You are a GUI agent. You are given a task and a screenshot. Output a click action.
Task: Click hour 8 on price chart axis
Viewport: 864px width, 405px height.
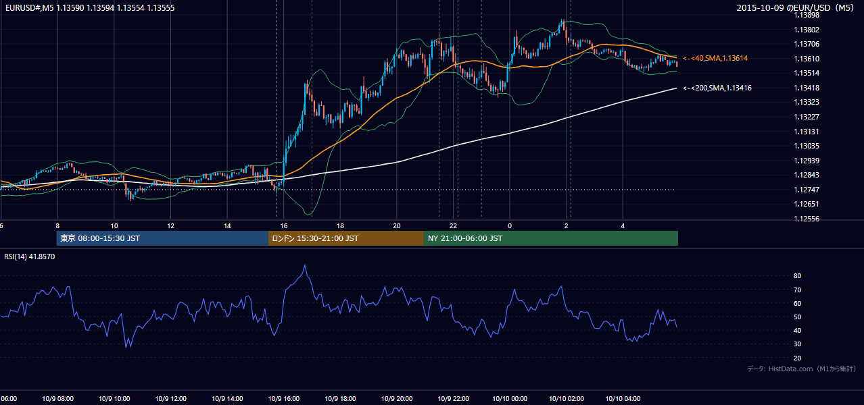(x=57, y=225)
